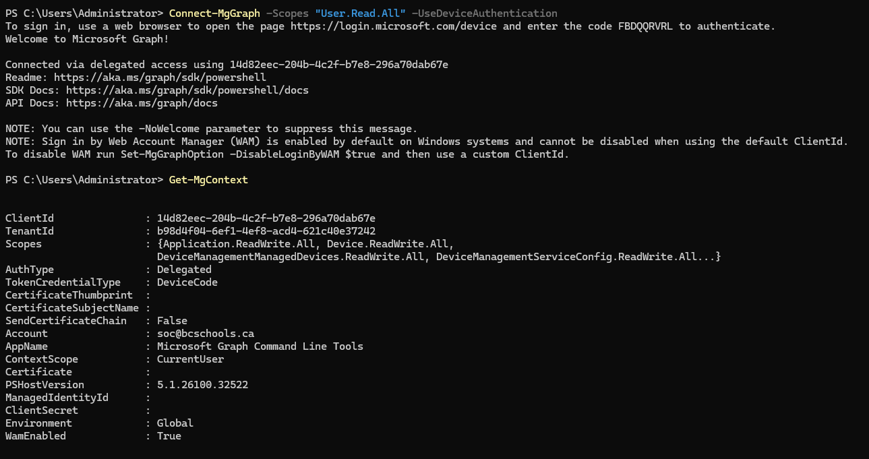Image resolution: width=869 pixels, height=459 pixels.
Task: Click the soc@bcschools.ca account value
Action: coord(205,334)
